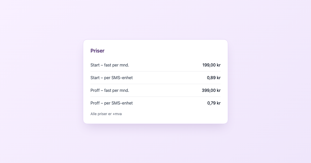The width and height of the screenshot is (311, 163).
Task: Click the 199,00 kr price
Action: 211,65
